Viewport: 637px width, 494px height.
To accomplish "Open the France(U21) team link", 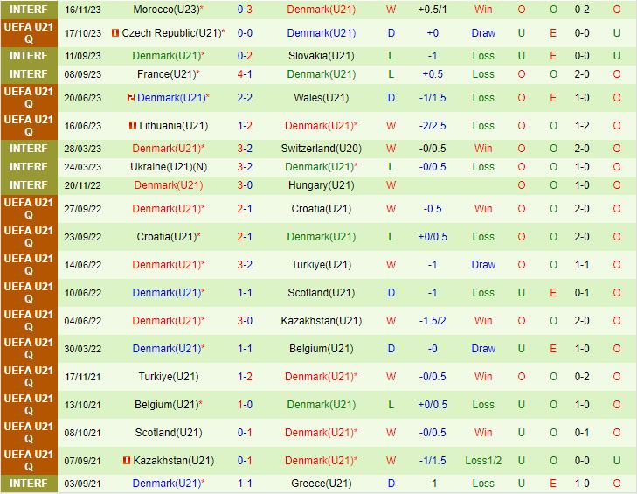I will (x=167, y=74).
